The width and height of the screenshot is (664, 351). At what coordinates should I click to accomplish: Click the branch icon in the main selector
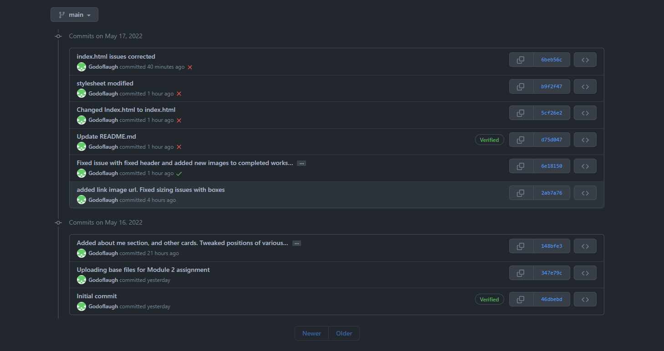61,14
